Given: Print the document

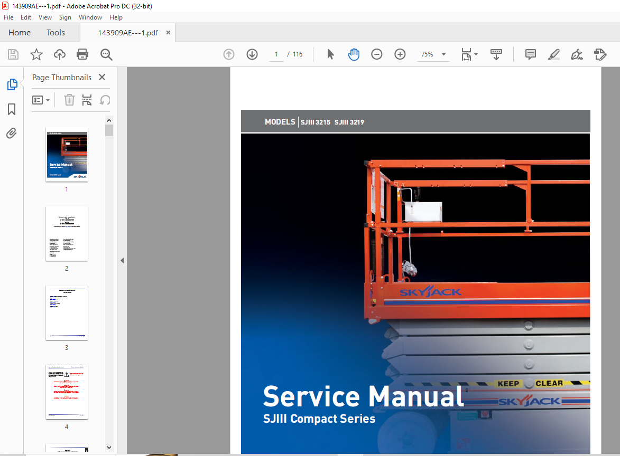Looking at the screenshot, I should pos(82,54).
